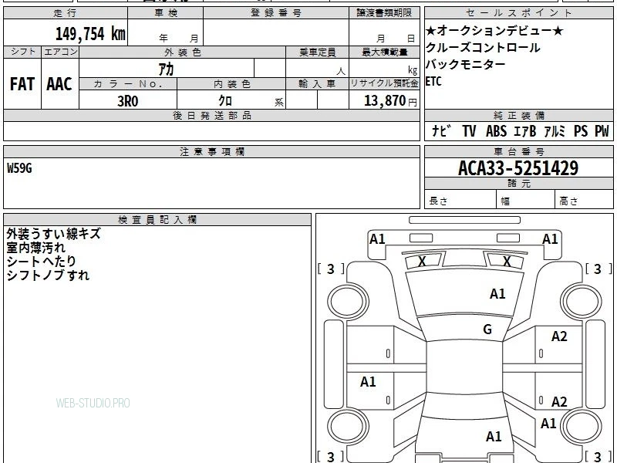This screenshot has width=617, height=463.
Task: Click the PS equipment item
Action: (x=581, y=130)
